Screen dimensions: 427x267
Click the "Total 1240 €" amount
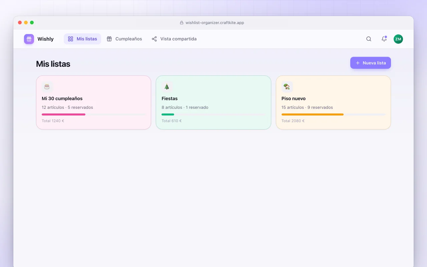pyautogui.click(x=53, y=121)
